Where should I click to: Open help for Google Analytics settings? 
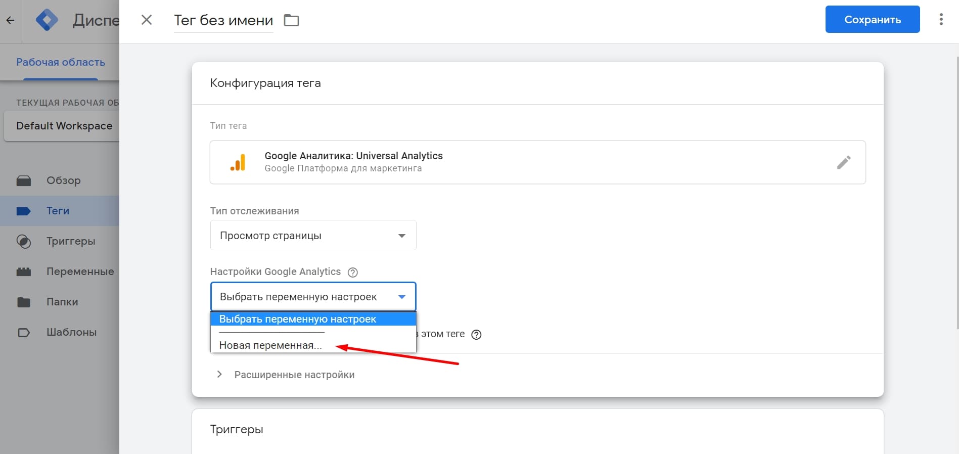point(353,272)
